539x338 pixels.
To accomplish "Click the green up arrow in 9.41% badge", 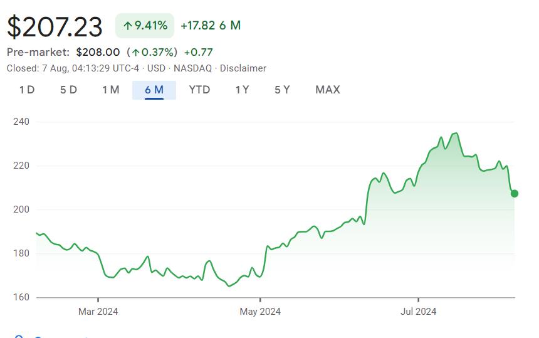I will [x=128, y=26].
